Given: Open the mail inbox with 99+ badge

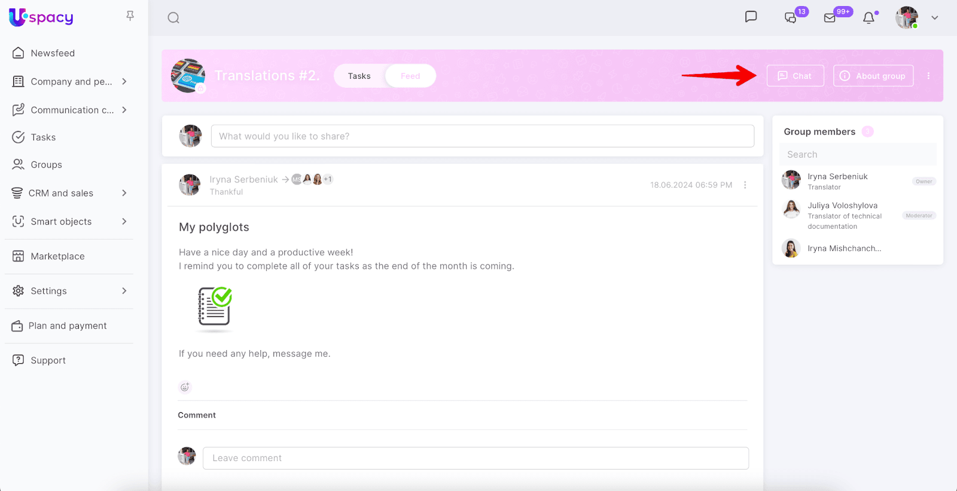Looking at the screenshot, I should coord(830,18).
